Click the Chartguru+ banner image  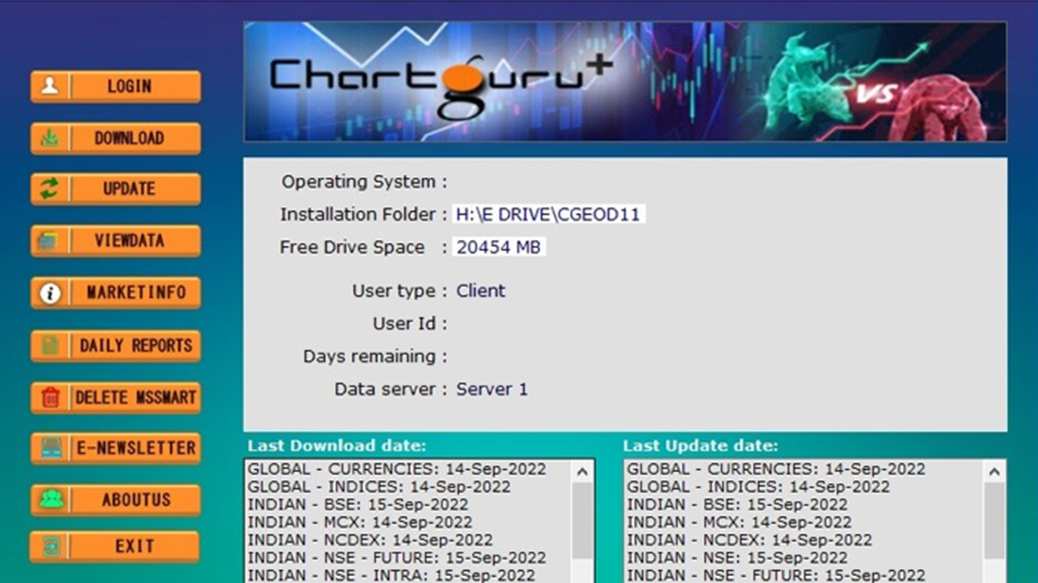click(x=625, y=81)
